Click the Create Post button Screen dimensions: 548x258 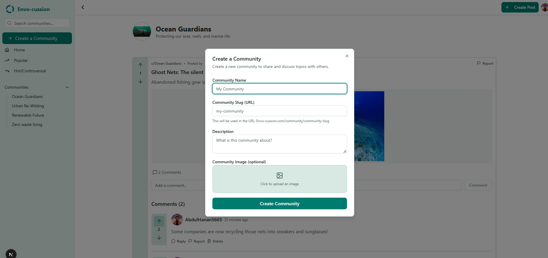coord(520,7)
